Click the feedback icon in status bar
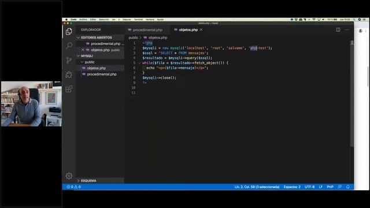Viewport: 370px width, 208px height. [339, 187]
